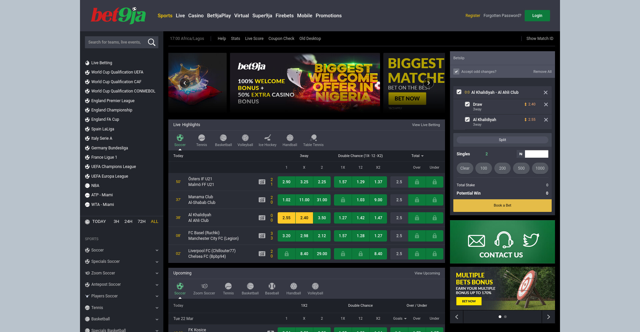Click the stake amount input field
Viewport: 640px width, 332px height.
[537, 154]
